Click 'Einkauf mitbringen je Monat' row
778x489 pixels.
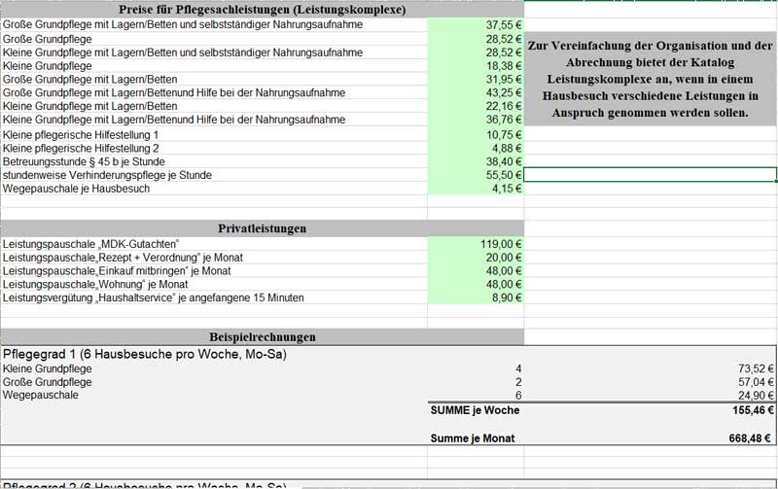[117, 271]
